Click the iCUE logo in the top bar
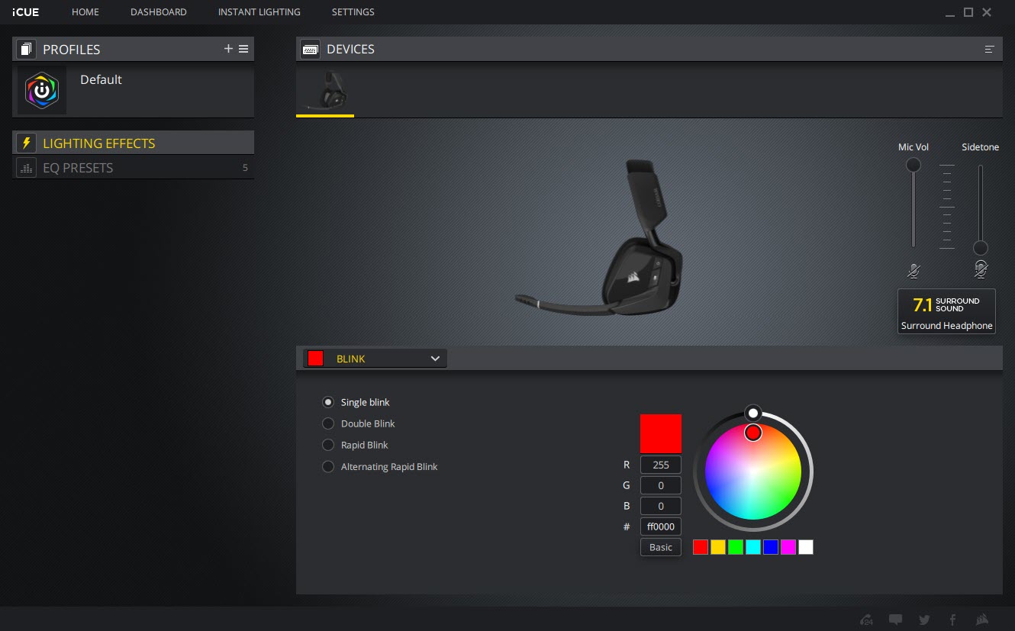Screen dimensions: 1015x631 coord(26,12)
